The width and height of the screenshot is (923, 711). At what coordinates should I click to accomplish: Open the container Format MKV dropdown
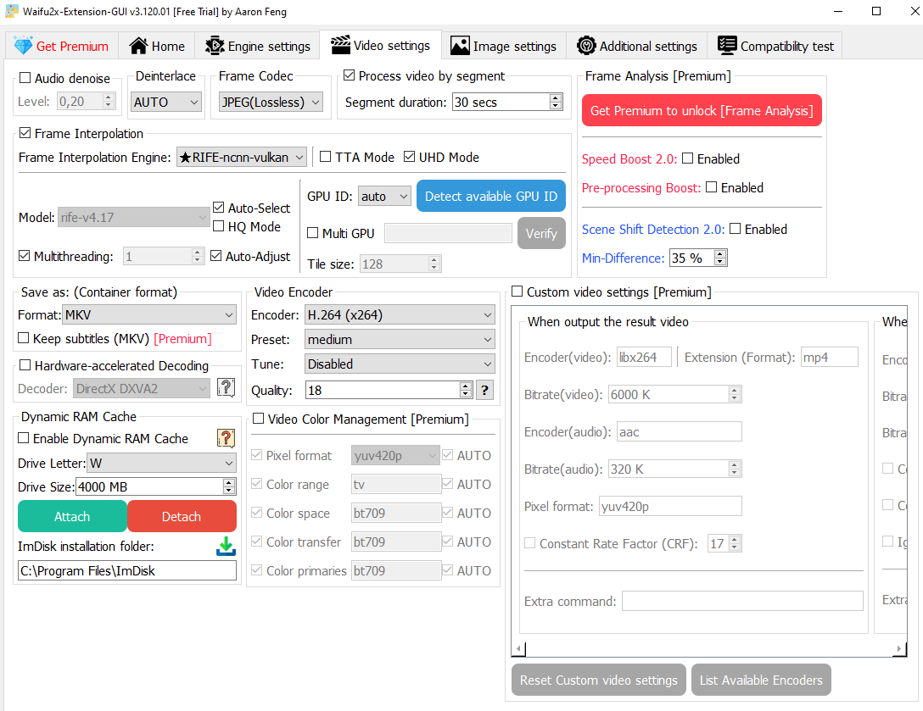click(149, 314)
